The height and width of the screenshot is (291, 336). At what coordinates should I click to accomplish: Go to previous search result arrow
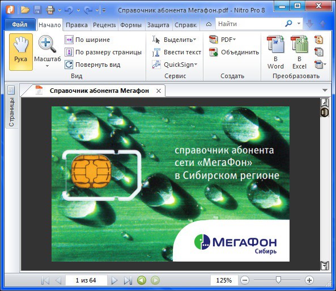[x=322, y=24]
